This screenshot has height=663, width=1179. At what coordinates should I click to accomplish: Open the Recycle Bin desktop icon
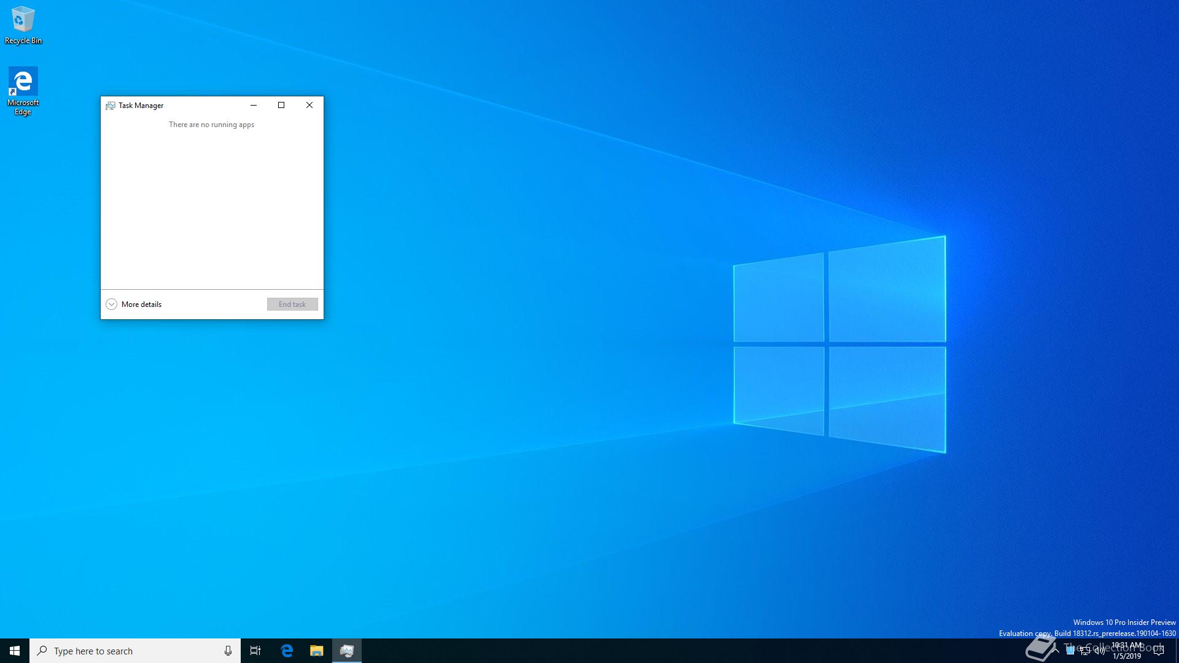[23, 25]
